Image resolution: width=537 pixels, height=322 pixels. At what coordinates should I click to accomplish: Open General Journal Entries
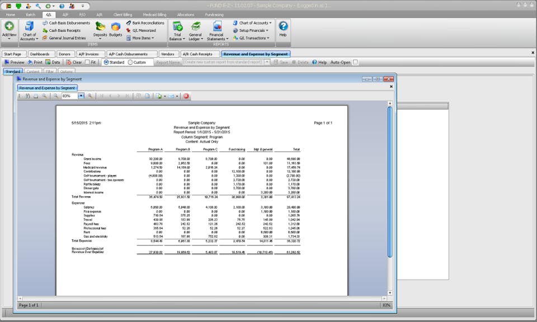coord(64,38)
